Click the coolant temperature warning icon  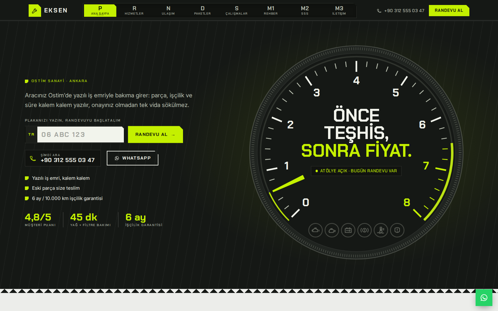click(x=381, y=230)
